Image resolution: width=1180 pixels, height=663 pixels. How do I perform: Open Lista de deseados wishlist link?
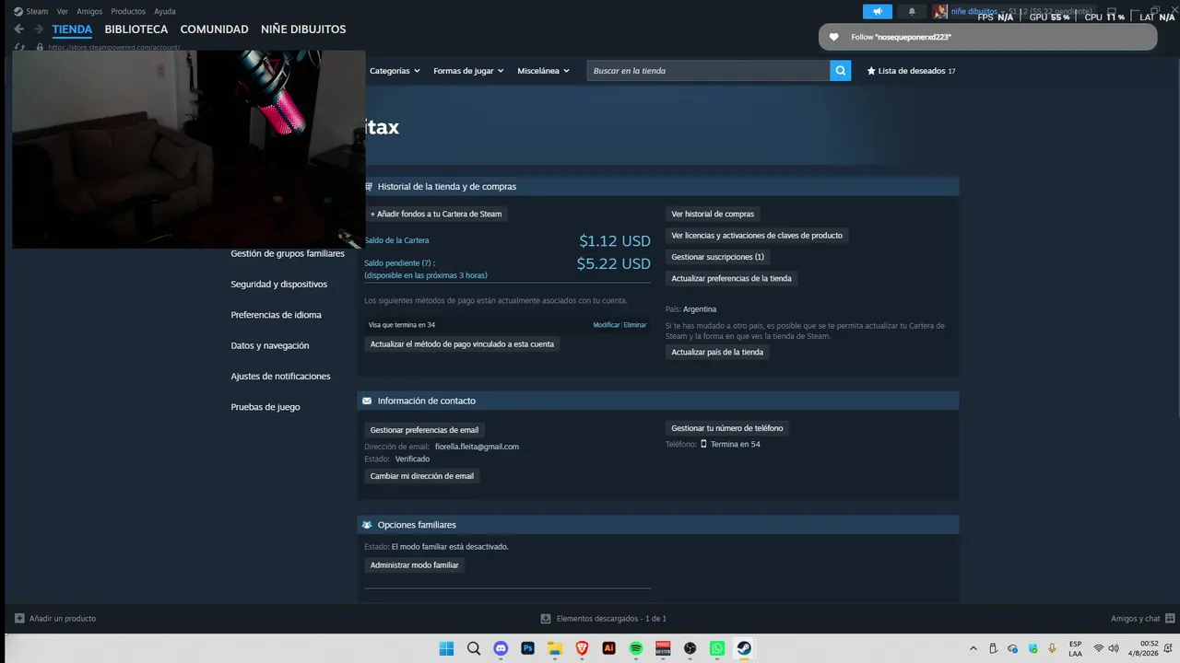pos(912,71)
